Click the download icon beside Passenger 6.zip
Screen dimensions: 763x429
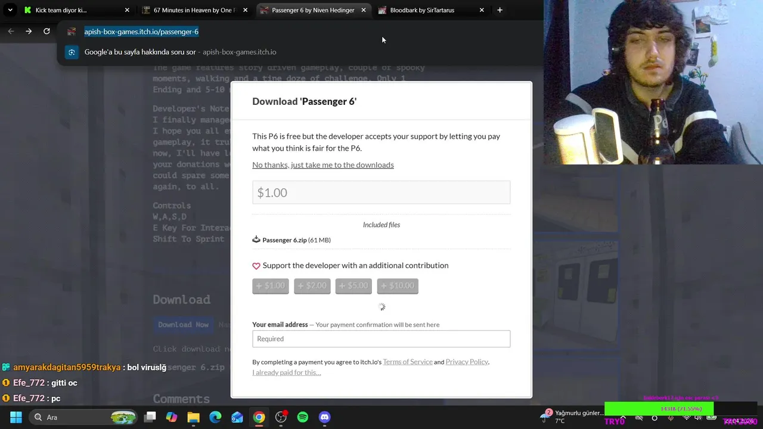tap(256, 240)
